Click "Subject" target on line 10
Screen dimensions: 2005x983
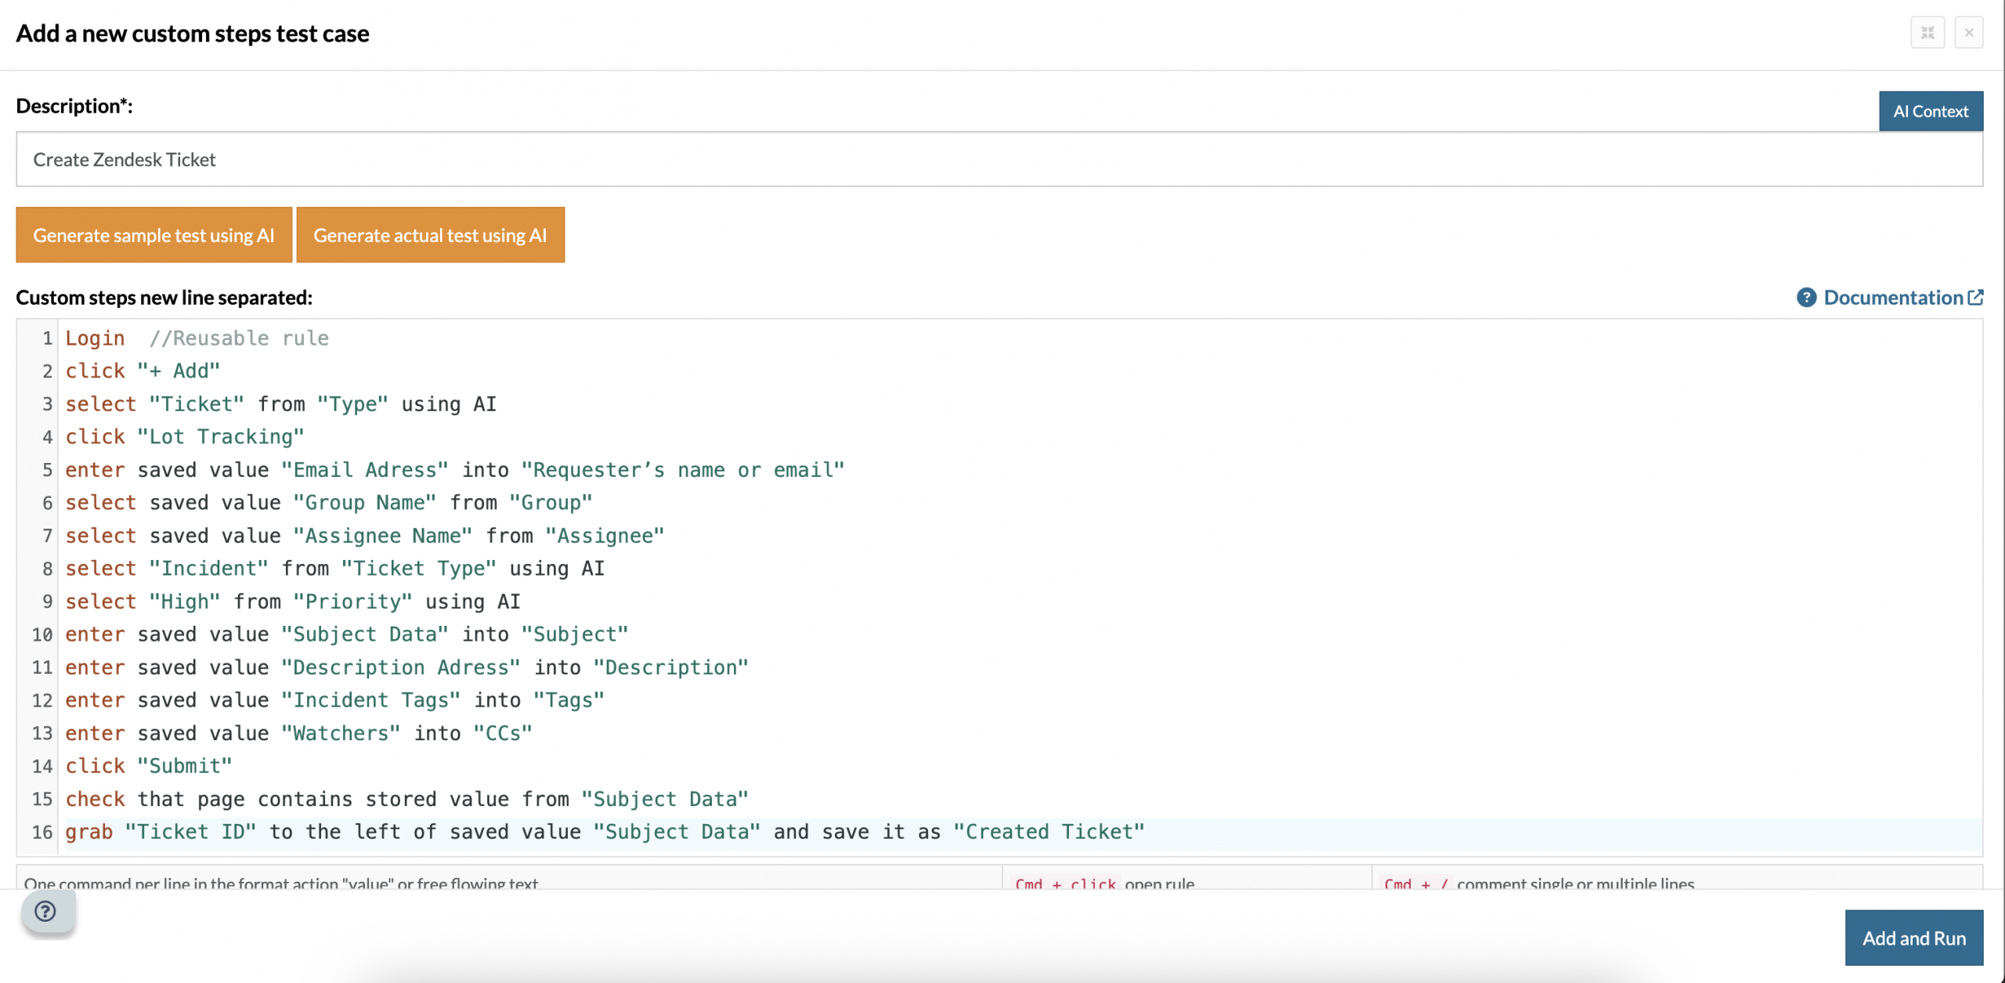point(575,634)
